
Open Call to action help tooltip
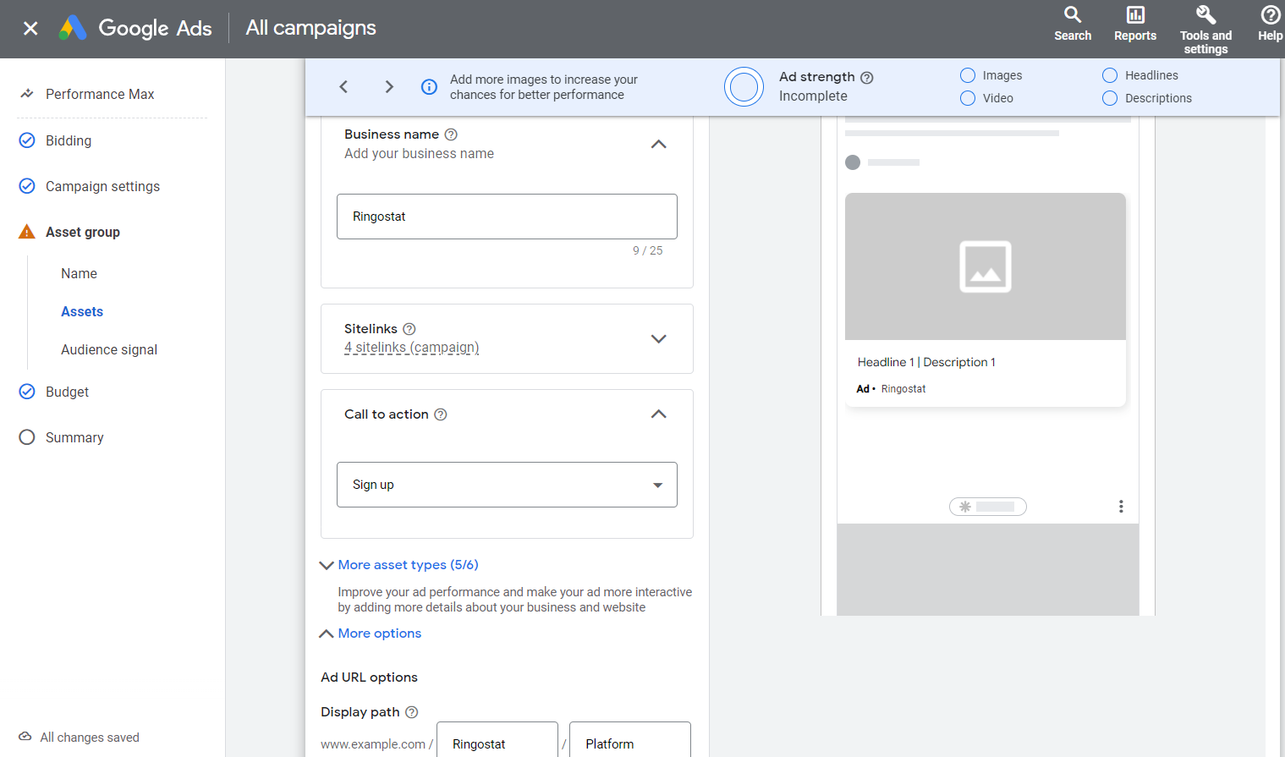click(441, 414)
